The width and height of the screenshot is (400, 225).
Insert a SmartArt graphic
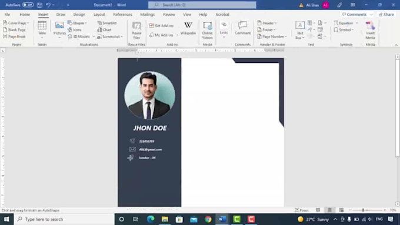click(x=107, y=23)
